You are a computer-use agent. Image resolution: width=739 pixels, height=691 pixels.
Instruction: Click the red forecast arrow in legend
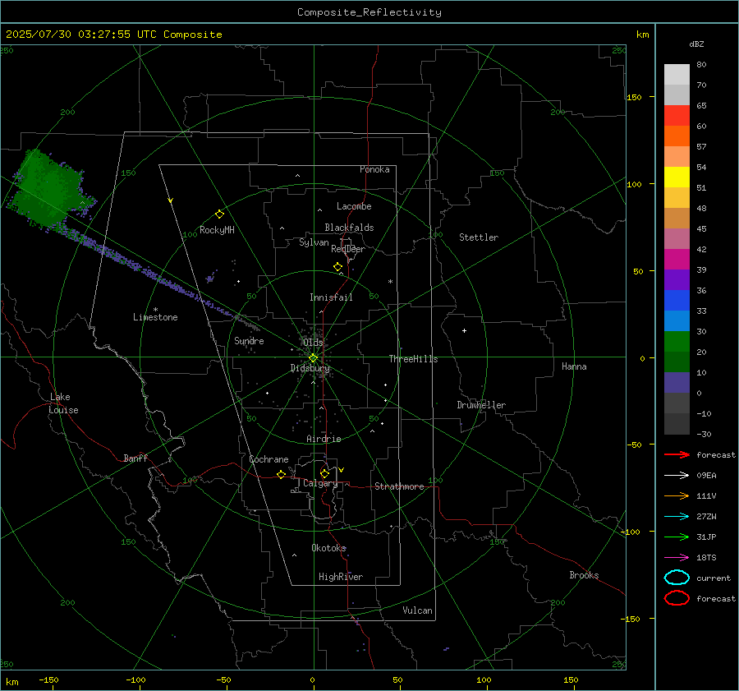(677, 454)
